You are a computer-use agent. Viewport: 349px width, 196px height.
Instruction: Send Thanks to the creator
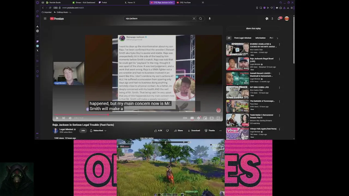pyautogui.click(x=210, y=130)
